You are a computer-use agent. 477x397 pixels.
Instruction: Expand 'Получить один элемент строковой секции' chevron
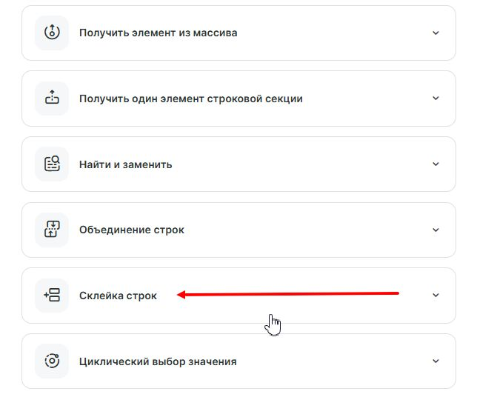coord(436,99)
